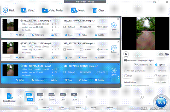Show info for VID_201704...122429.mp4
Viewport: 170px width, 112px height.
point(22,21)
